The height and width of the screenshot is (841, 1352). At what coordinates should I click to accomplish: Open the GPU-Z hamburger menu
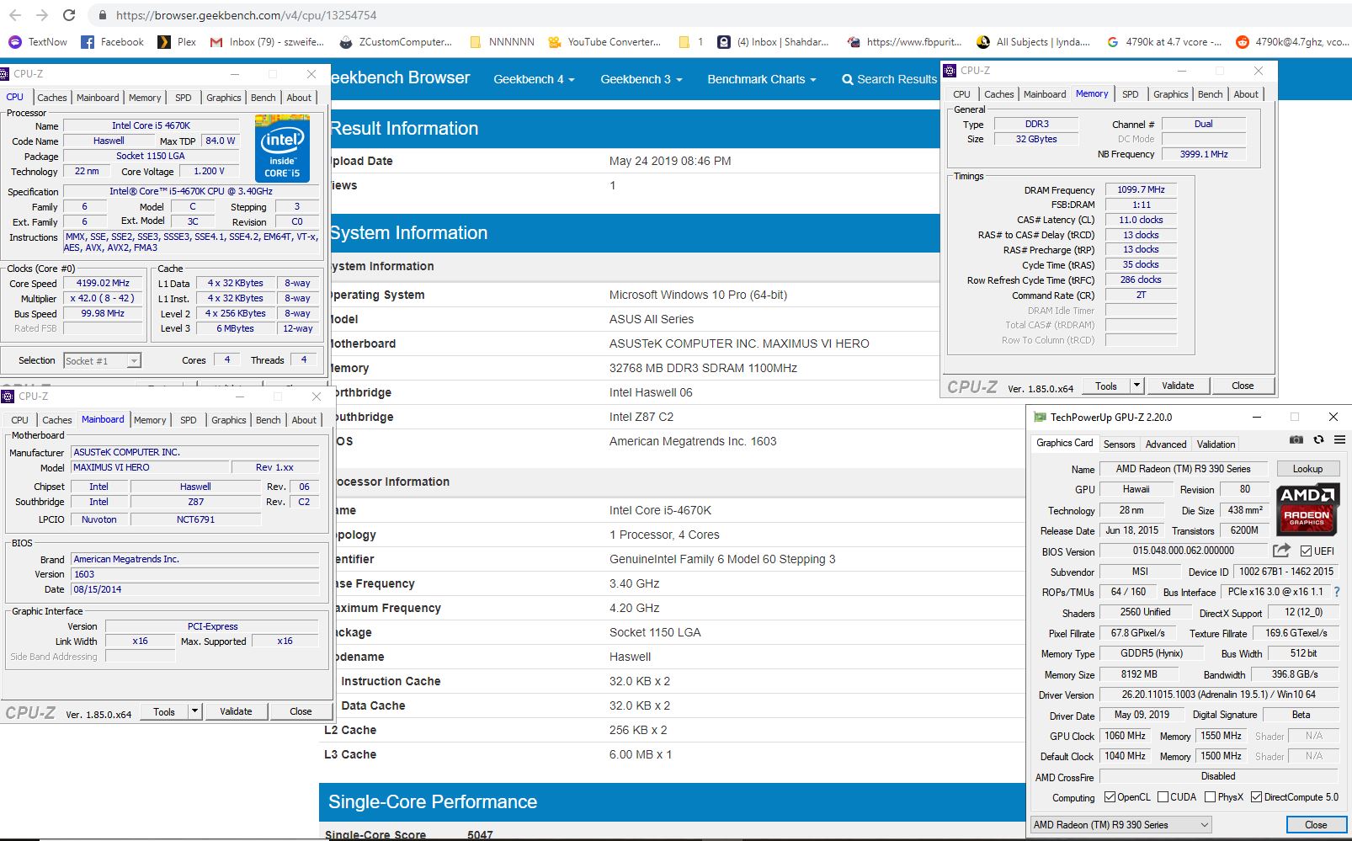click(x=1339, y=440)
